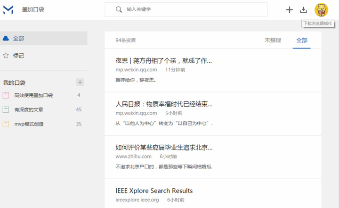
Task: Open article 夜思 | 蒋方舟相了个亲
Action: (164, 61)
